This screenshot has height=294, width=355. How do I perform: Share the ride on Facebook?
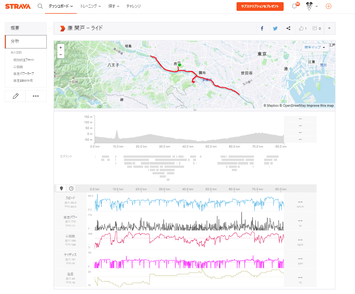pos(262,29)
